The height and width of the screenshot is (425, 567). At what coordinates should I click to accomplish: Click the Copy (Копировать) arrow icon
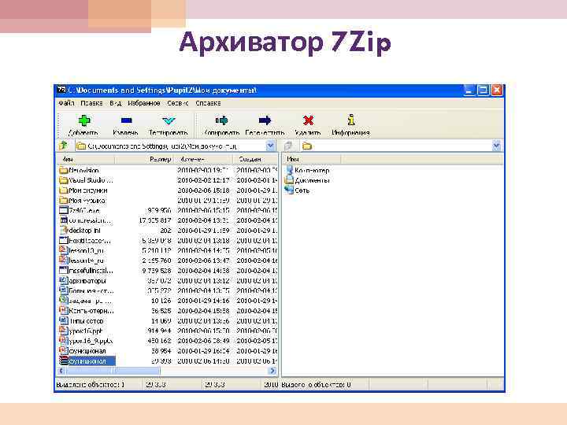[221, 120]
